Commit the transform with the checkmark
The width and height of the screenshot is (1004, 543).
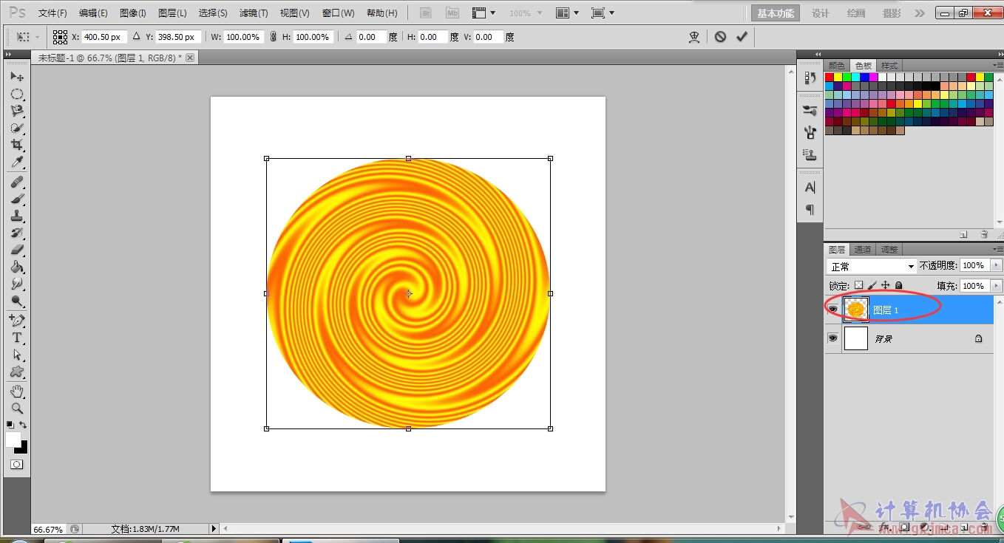[742, 37]
